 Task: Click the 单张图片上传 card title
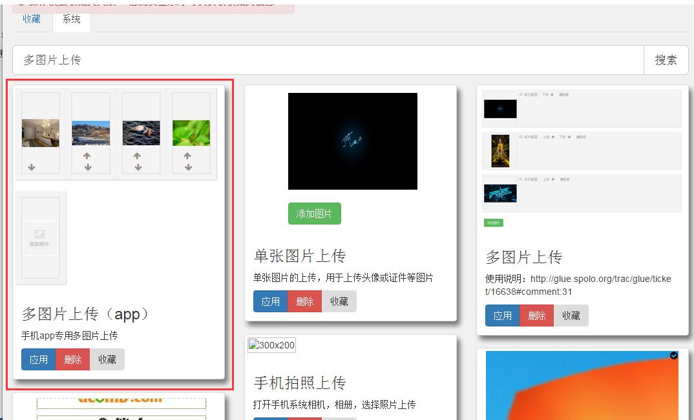pyautogui.click(x=300, y=255)
